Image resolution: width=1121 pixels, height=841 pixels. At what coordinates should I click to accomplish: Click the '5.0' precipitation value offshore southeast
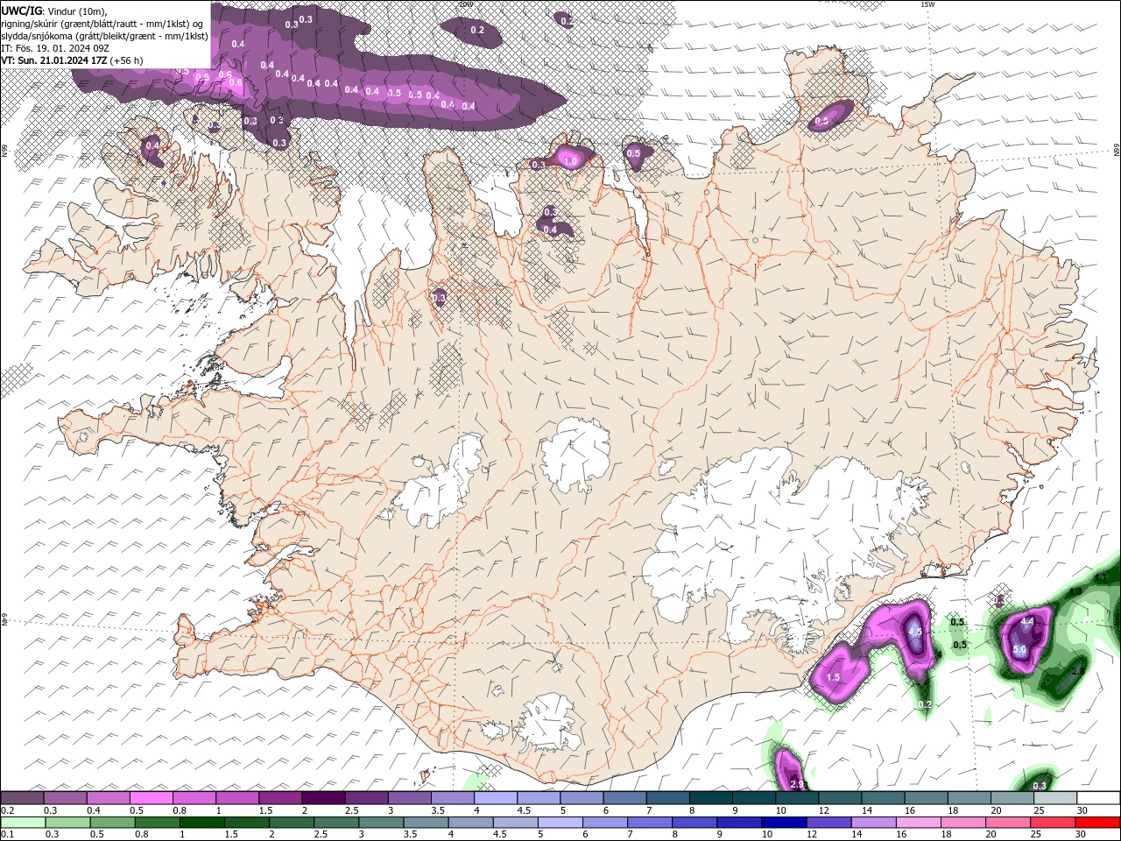[1019, 650]
